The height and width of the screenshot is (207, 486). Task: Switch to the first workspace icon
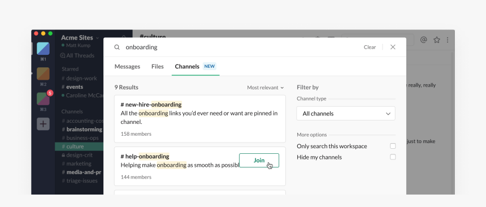[x=43, y=49]
